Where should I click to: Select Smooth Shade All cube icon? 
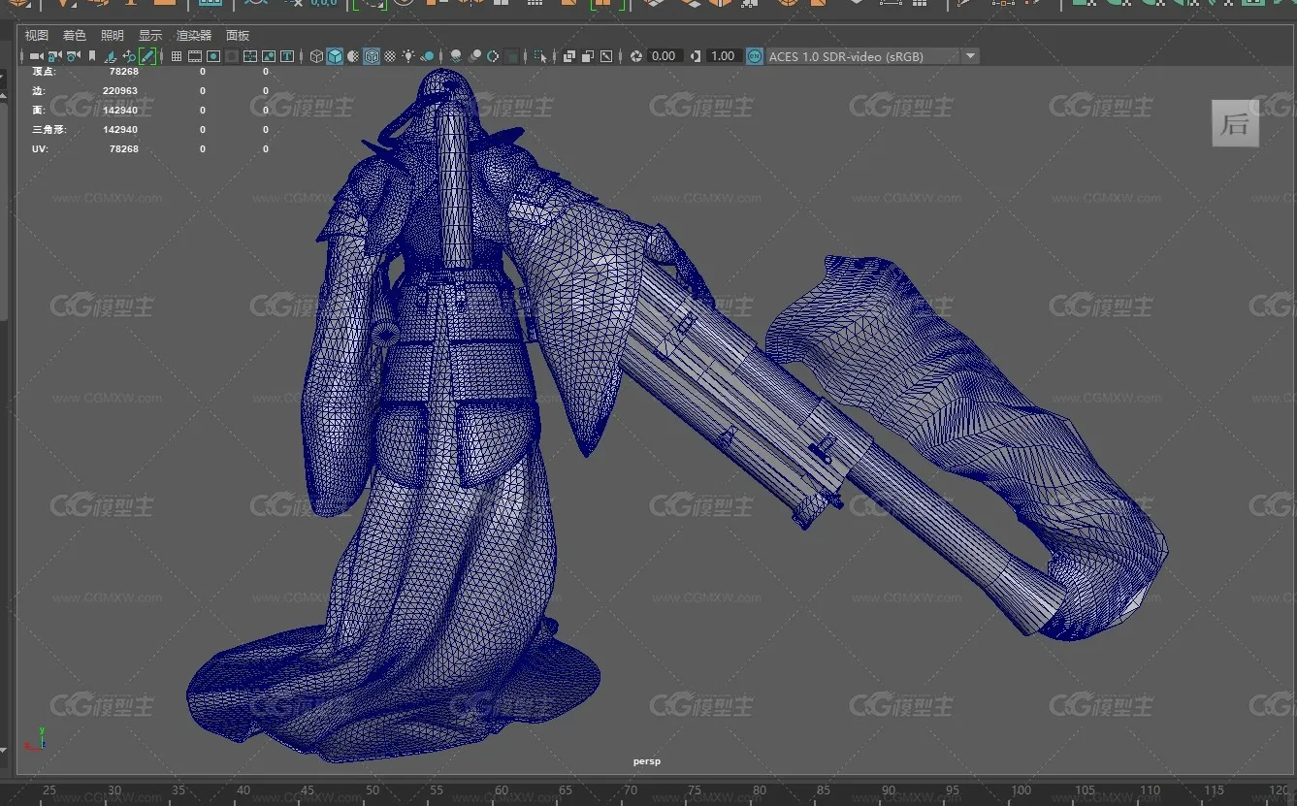click(335, 56)
